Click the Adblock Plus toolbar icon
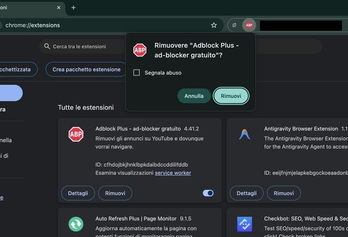This screenshot has height=237, width=348. coord(249,25)
